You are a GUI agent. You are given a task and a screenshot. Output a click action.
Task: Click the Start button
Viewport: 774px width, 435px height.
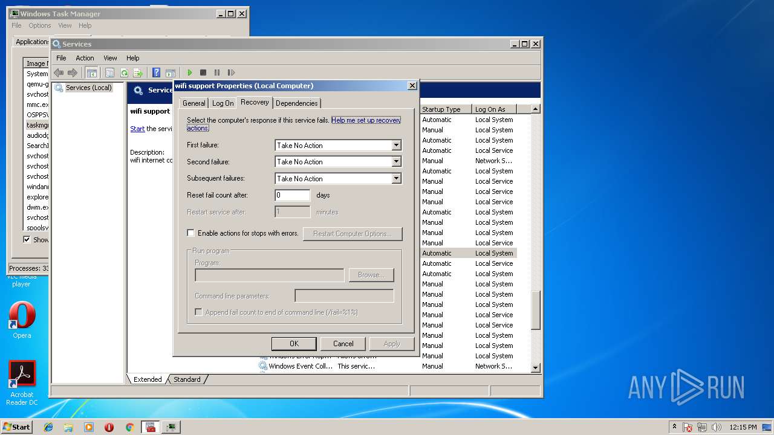[x=16, y=427]
